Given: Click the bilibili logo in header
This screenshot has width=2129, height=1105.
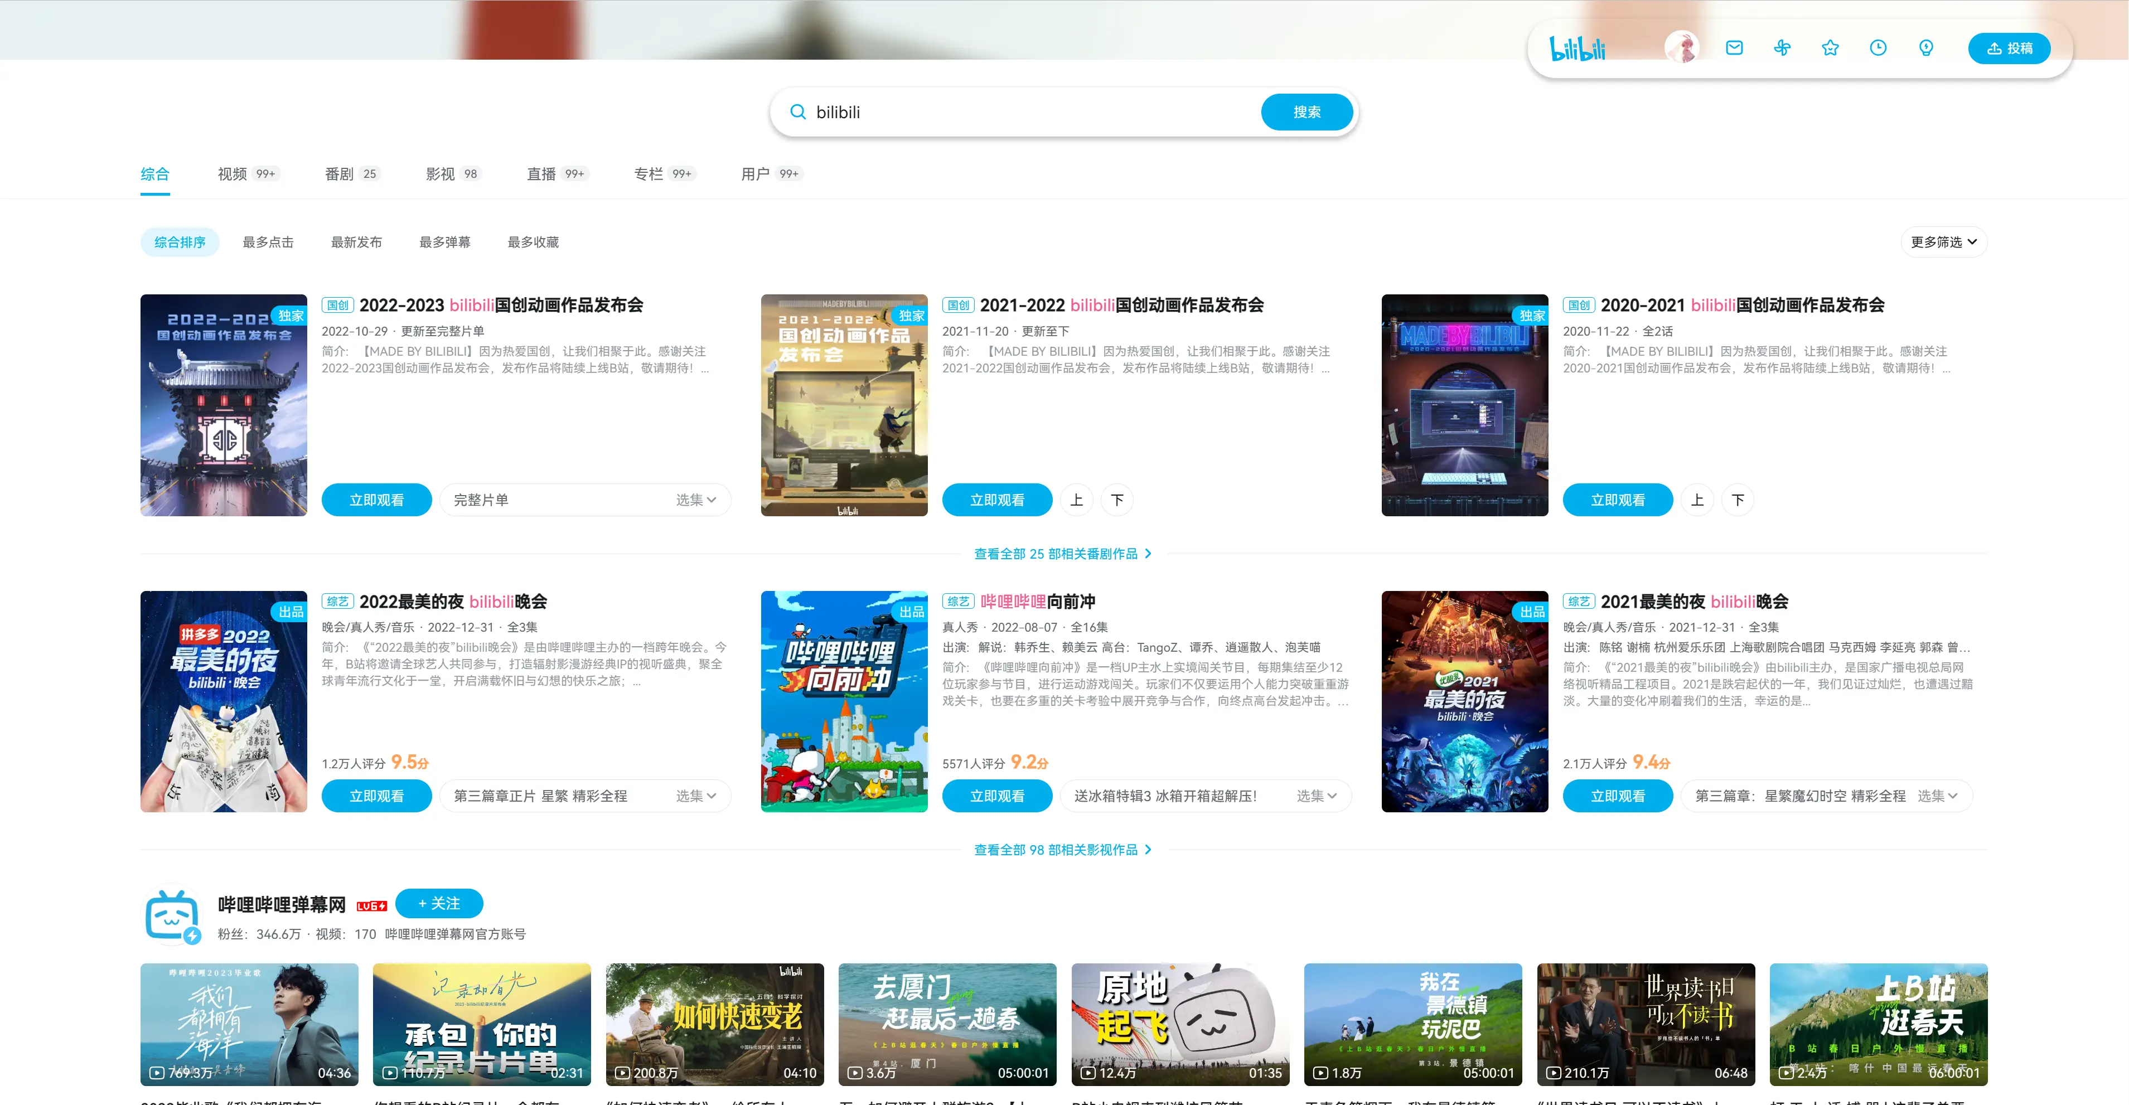Looking at the screenshot, I should coord(1577,49).
